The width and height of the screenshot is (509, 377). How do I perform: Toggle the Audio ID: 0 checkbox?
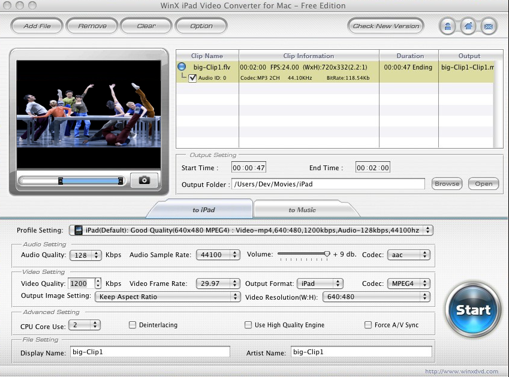[192, 78]
